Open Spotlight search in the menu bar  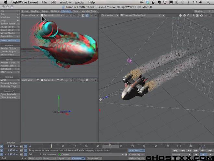click(x=208, y=2)
